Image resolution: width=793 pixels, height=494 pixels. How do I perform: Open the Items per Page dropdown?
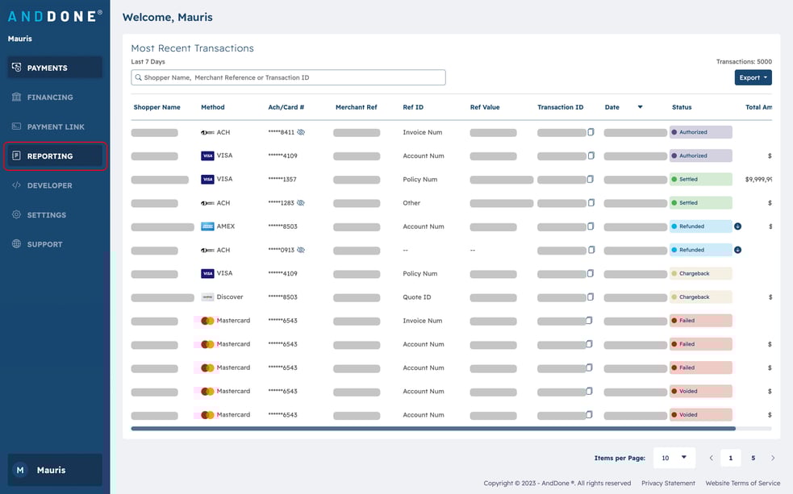pos(674,457)
